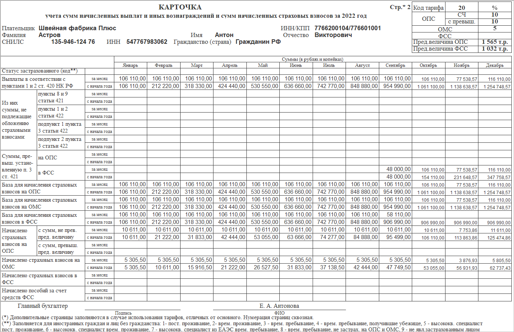The width and height of the screenshot is (514, 332).
Task: Click Статус застрахованного (код**) row label
Action: point(39,71)
